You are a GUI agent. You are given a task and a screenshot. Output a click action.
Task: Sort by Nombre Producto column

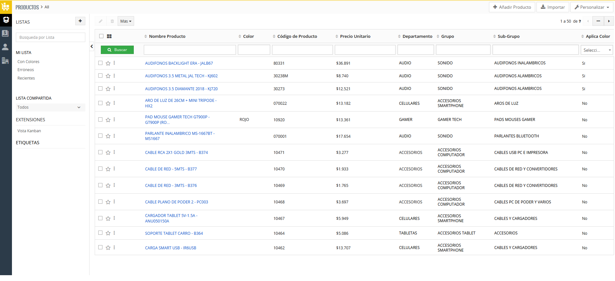tap(167, 37)
